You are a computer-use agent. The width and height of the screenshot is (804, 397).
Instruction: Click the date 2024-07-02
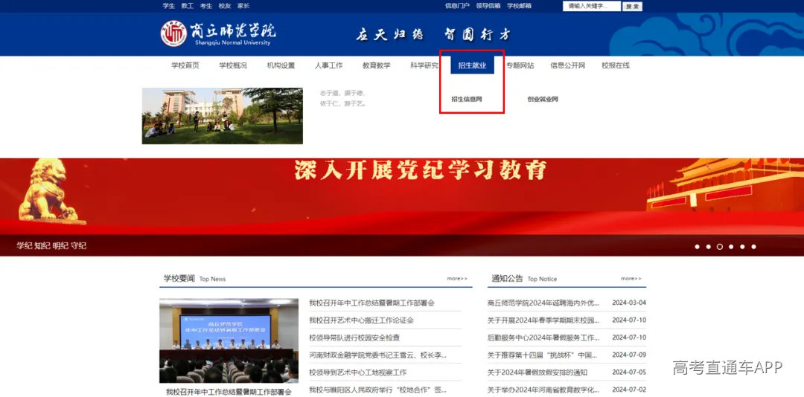pyautogui.click(x=629, y=390)
